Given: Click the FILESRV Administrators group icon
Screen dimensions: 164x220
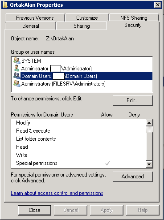Looking at the screenshot, I should click(17, 83).
